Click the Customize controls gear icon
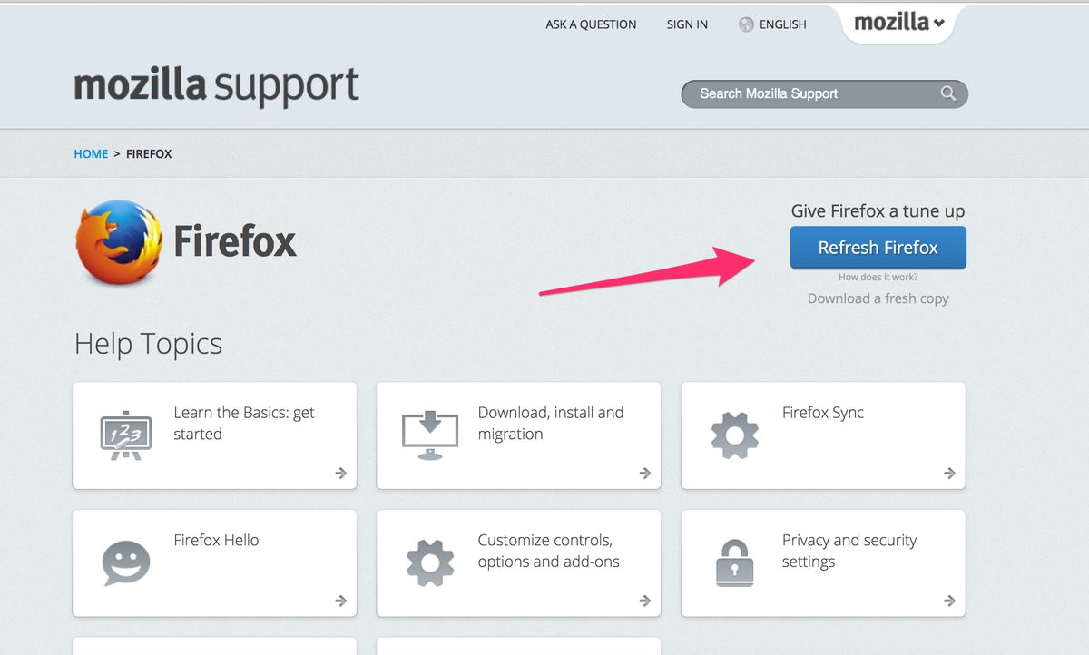This screenshot has height=655, width=1089. tap(429, 562)
